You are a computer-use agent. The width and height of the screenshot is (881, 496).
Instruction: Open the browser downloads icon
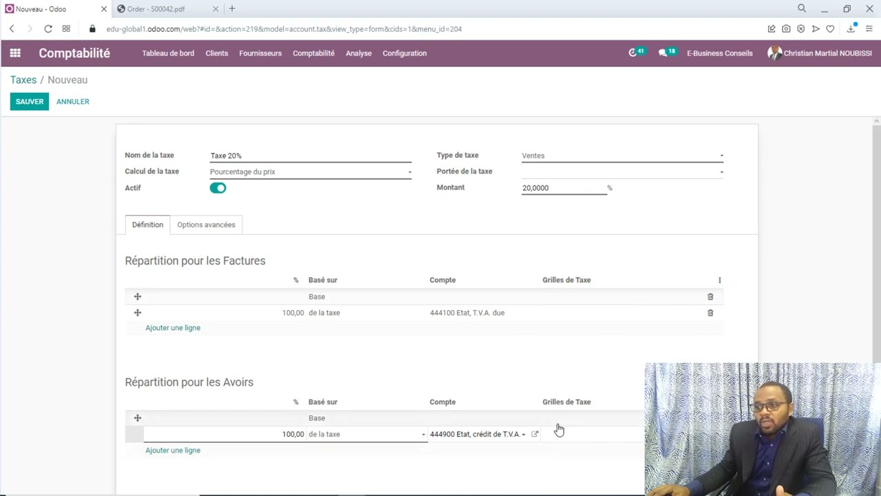[851, 29]
